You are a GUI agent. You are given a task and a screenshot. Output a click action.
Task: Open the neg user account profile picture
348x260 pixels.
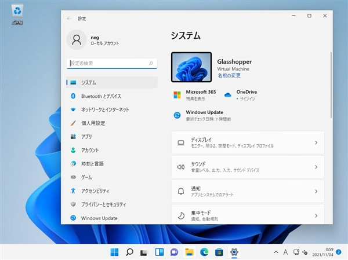click(77, 40)
